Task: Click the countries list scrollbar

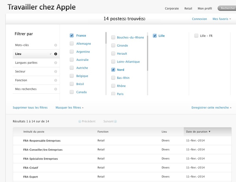Action: click(x=106, y=38)
